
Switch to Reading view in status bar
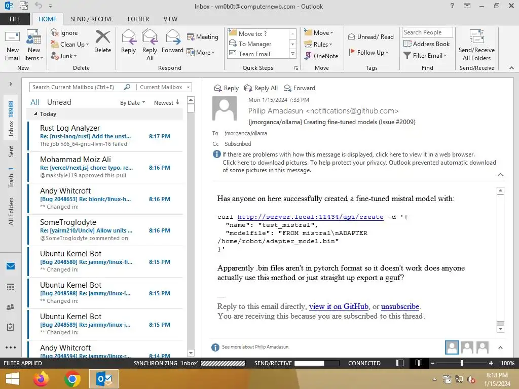[x=419, y=363]
